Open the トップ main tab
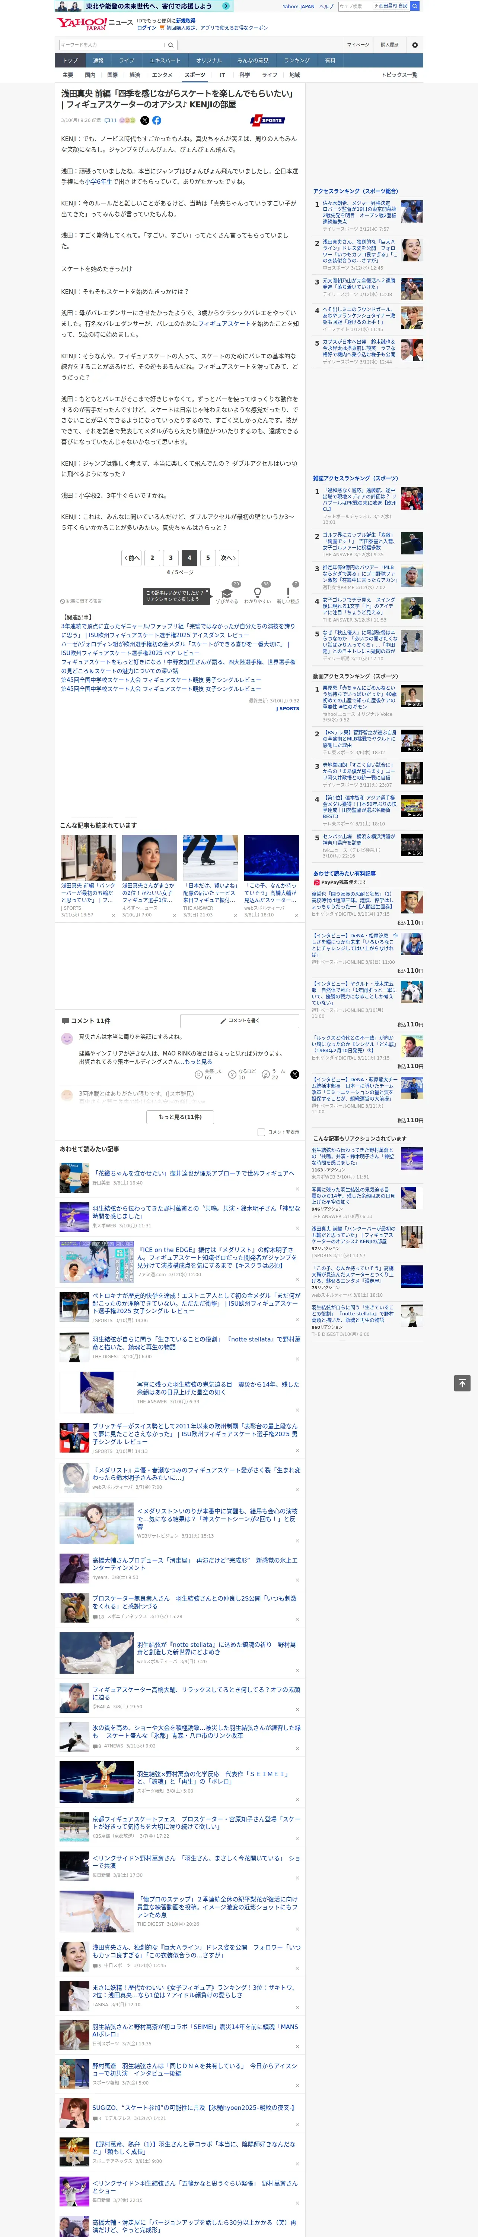This screenshot has width=478, height=2237. pyautogui.click(x=70, y=61)
